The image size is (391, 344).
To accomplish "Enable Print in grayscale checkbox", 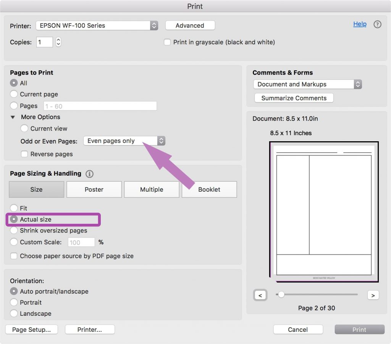I will pos(167,42).
